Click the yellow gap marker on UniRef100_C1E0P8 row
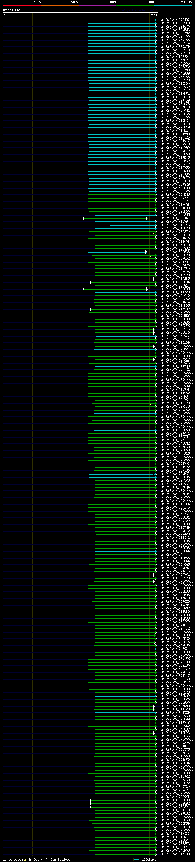The image size is (195, 862). tap(151, 243)
